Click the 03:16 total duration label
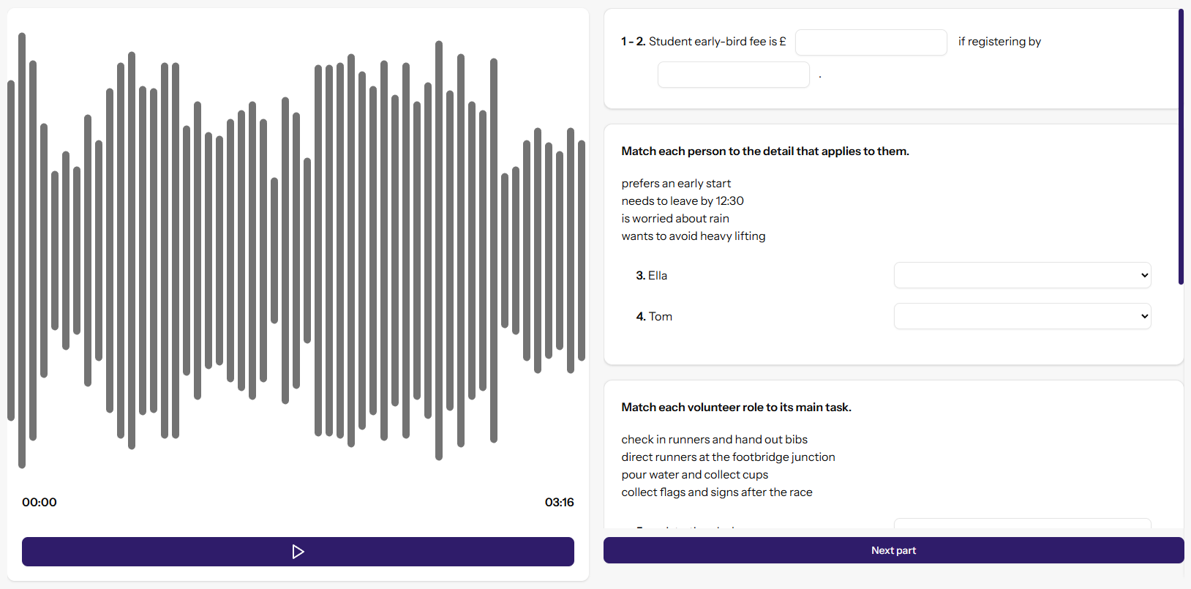The height and width of the screenshot is (589, 1191). (x=559, y=502)
